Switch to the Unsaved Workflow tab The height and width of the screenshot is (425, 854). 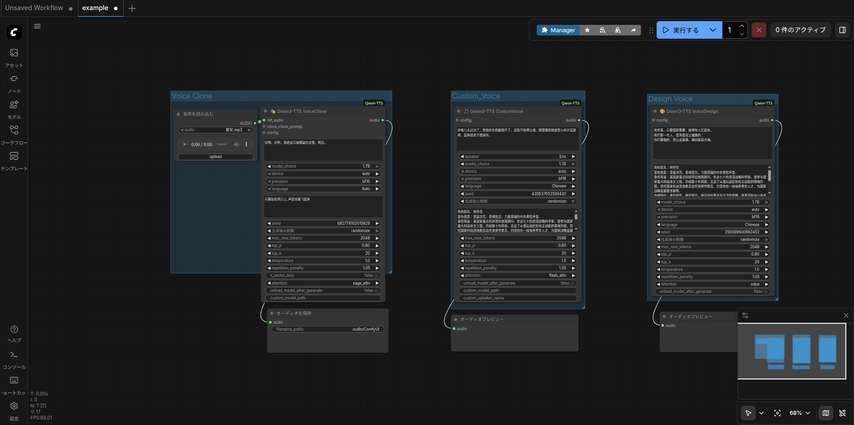tap(34, 8)
